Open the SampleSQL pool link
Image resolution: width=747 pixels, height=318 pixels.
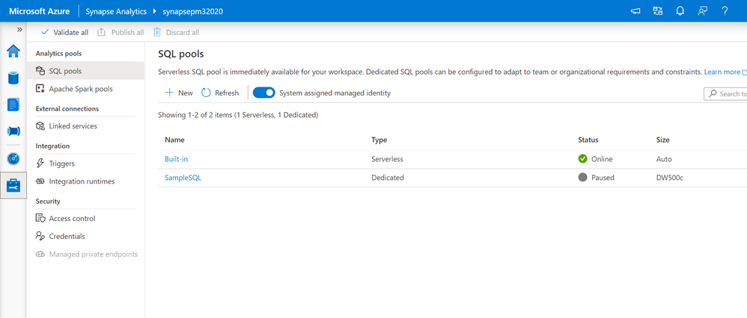point(183,178)
